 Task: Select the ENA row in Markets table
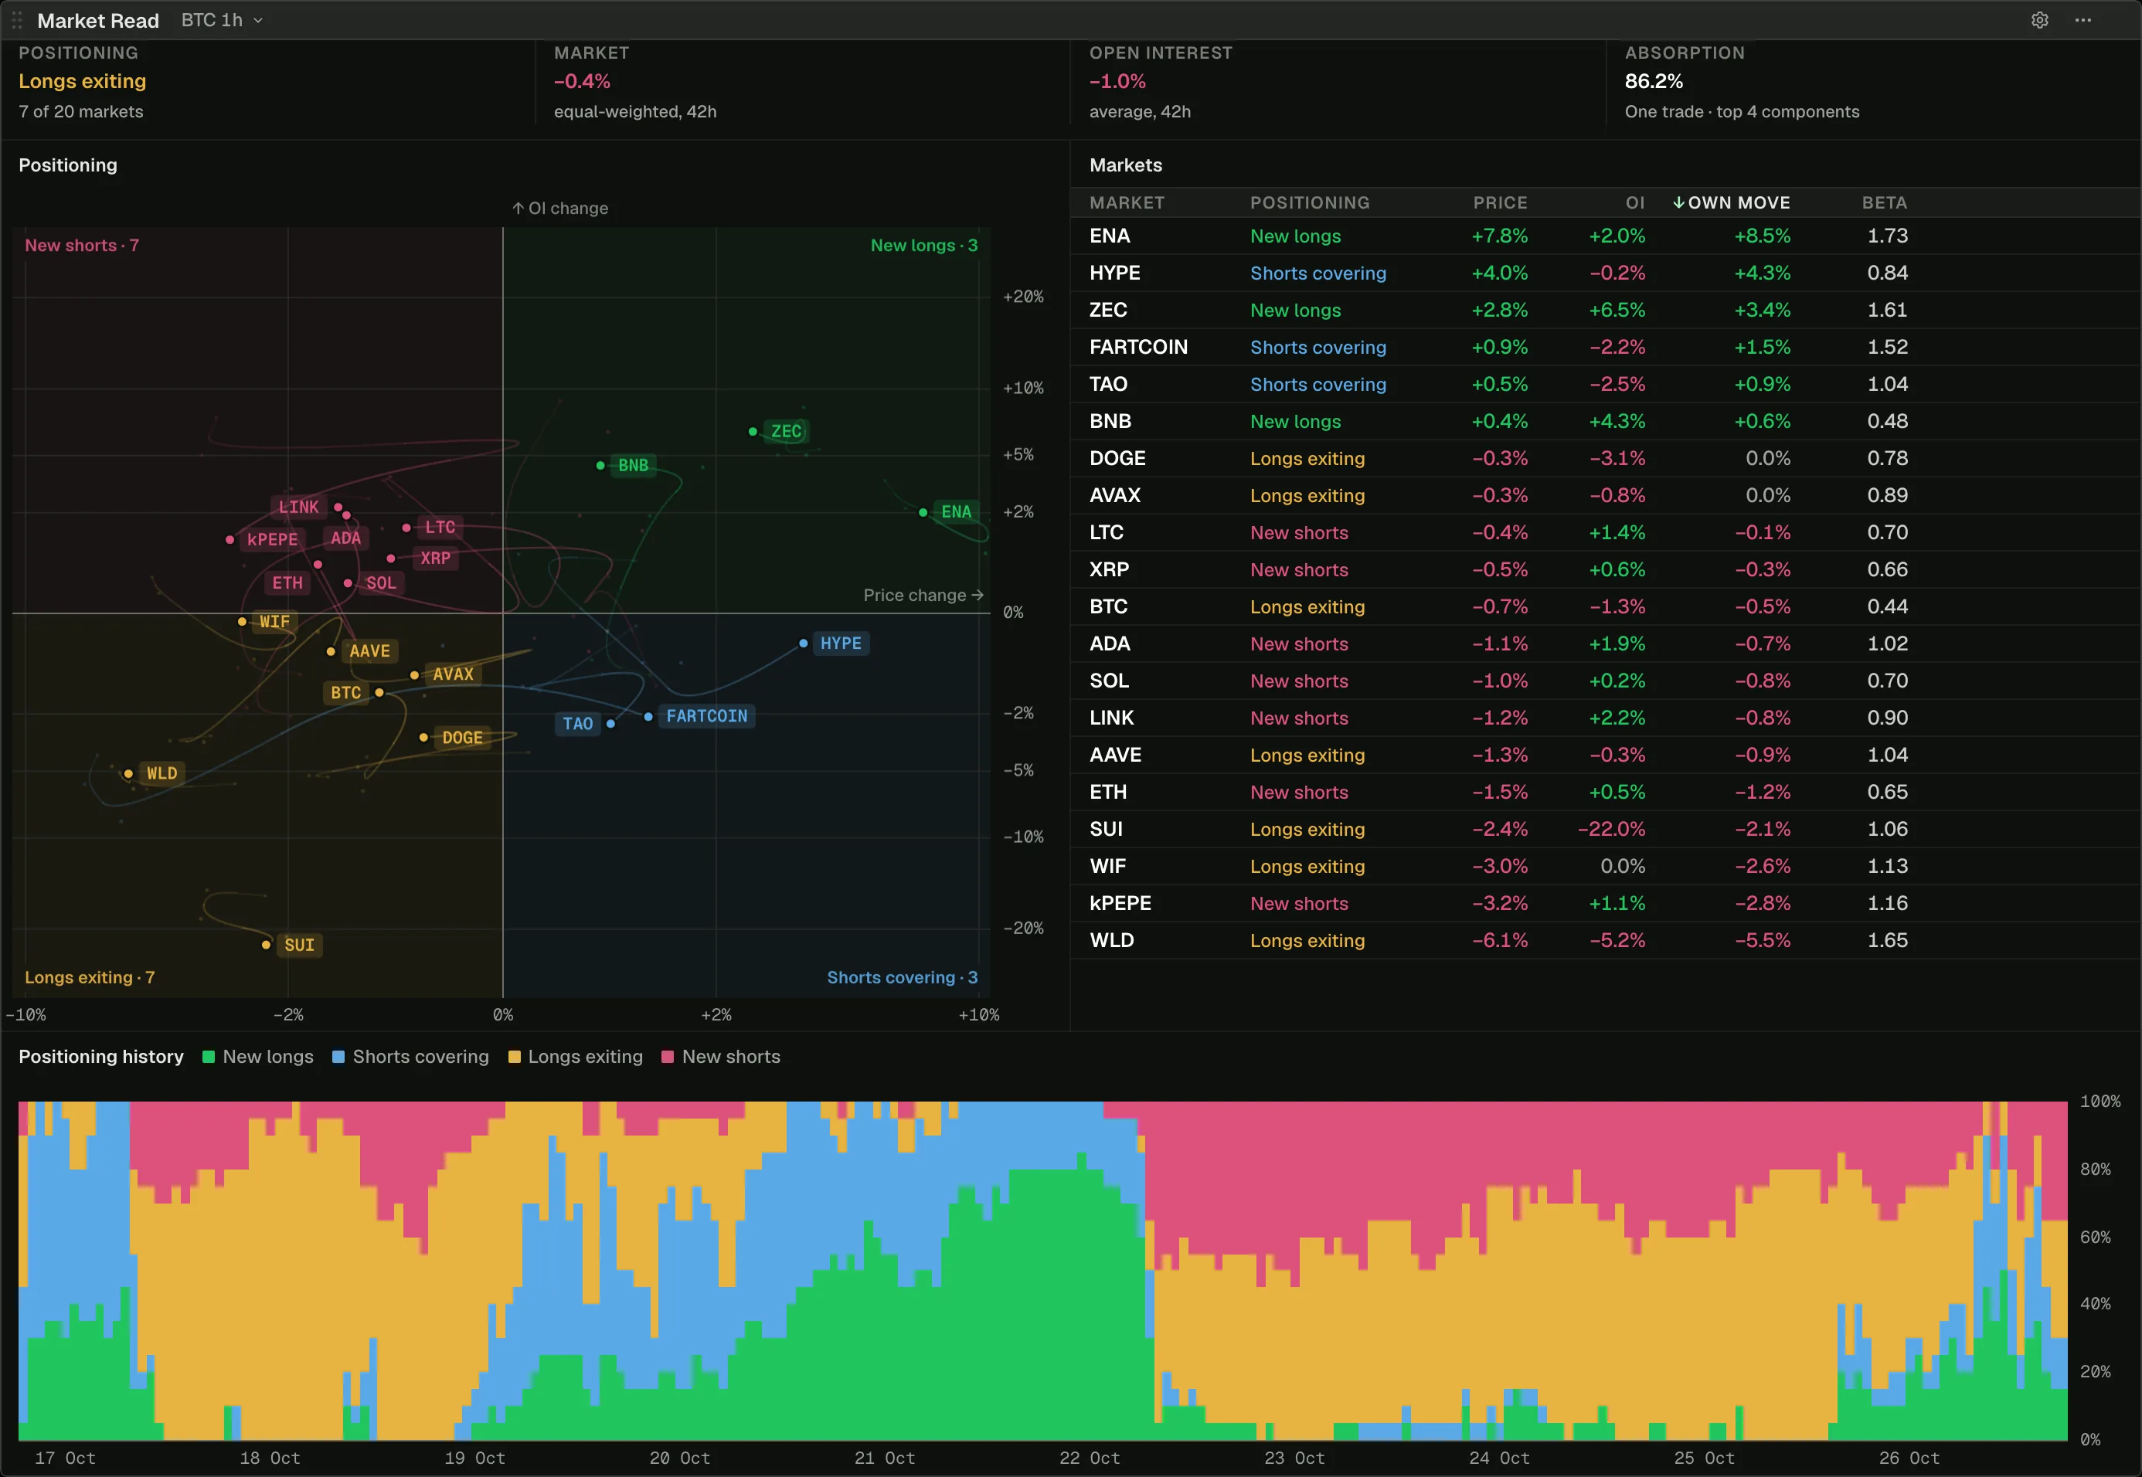tap(1605, 236)
